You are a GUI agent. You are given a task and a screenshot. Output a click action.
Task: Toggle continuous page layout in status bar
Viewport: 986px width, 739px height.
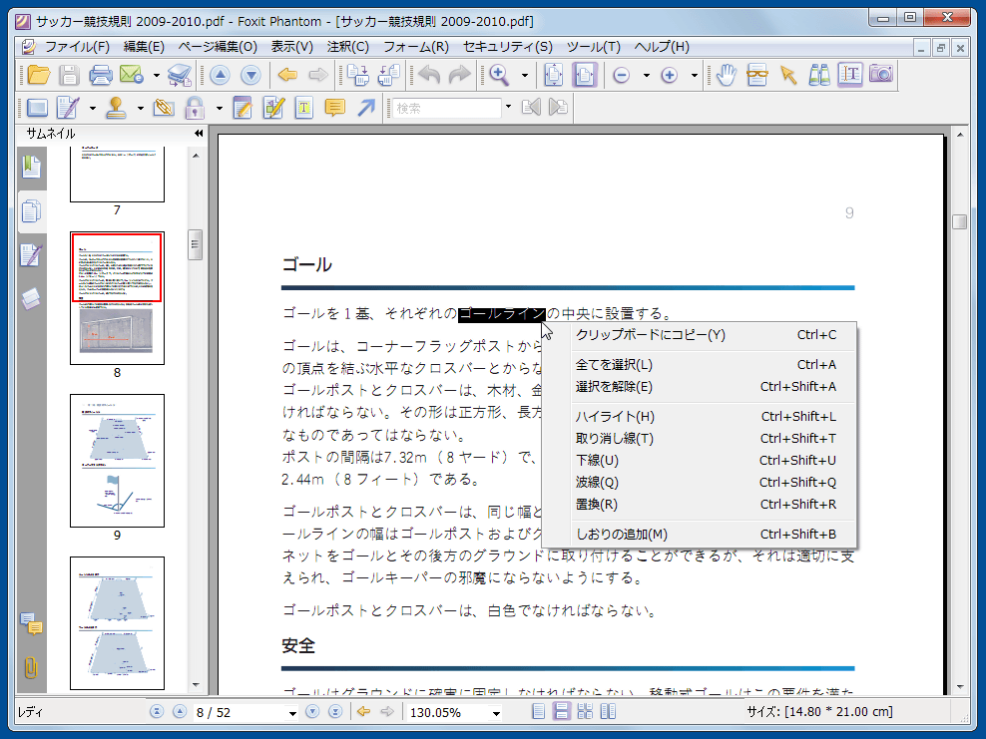click(x=562, y=711)
